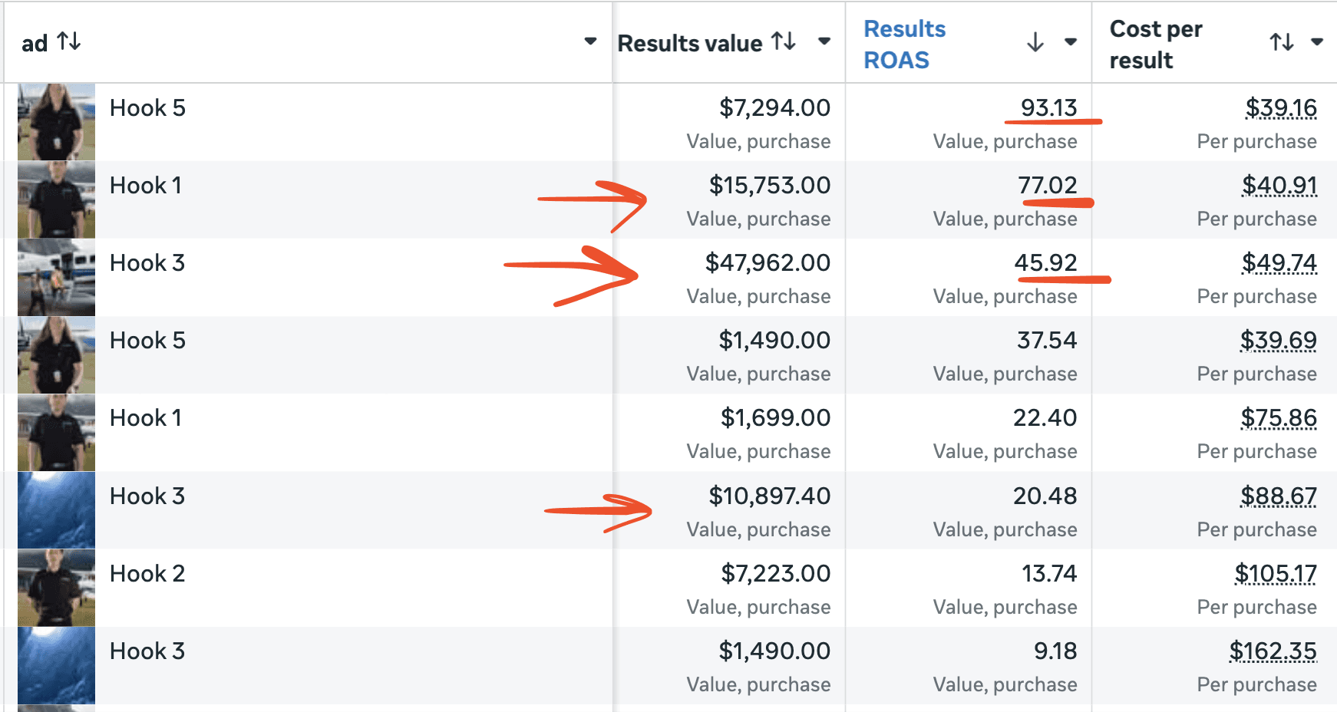Open Cost per result column caret
The image size is (1337, 712).
[x=1317, y=42]
